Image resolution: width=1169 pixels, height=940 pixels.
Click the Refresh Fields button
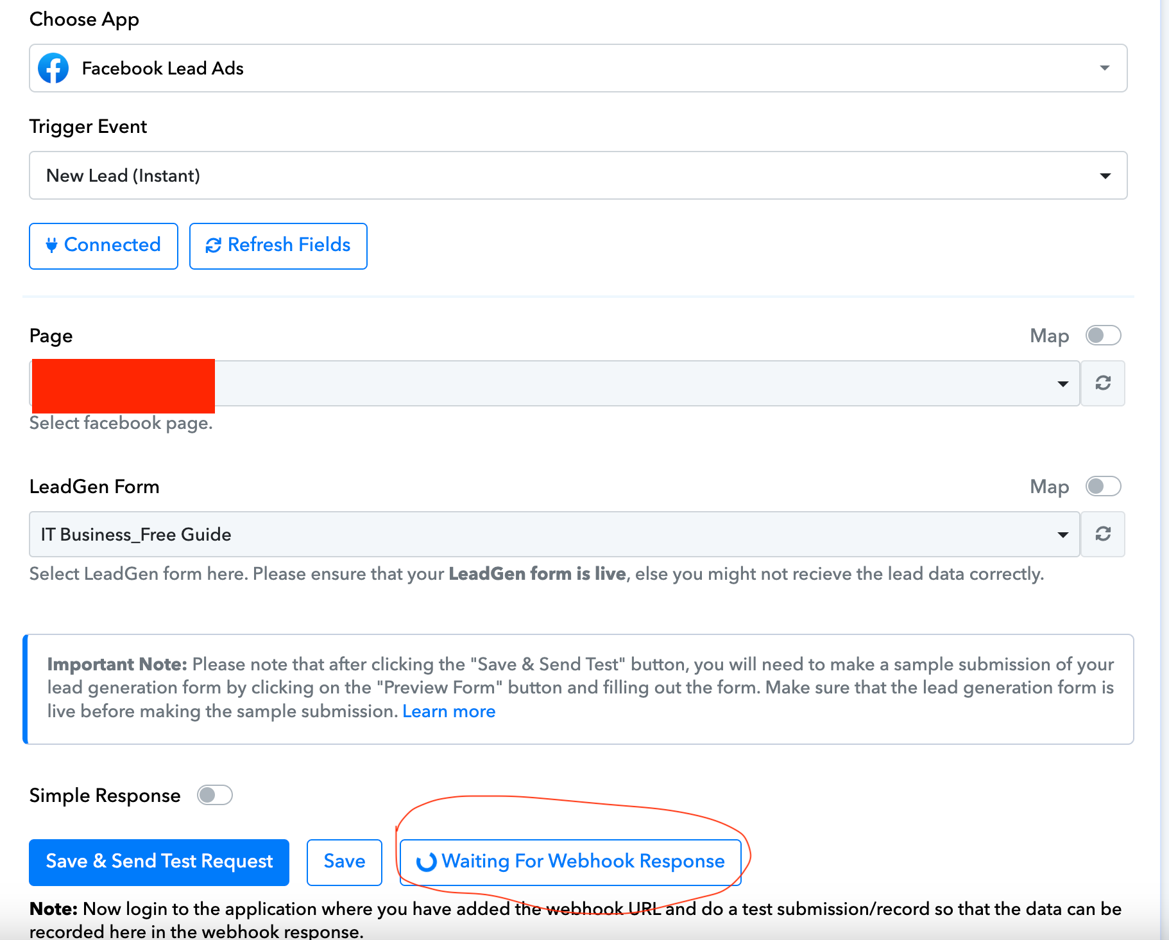(278, 246)
